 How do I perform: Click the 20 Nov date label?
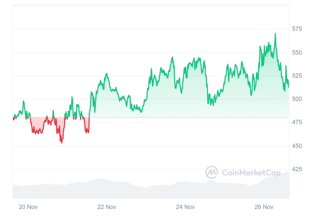(x=28, y=207)
